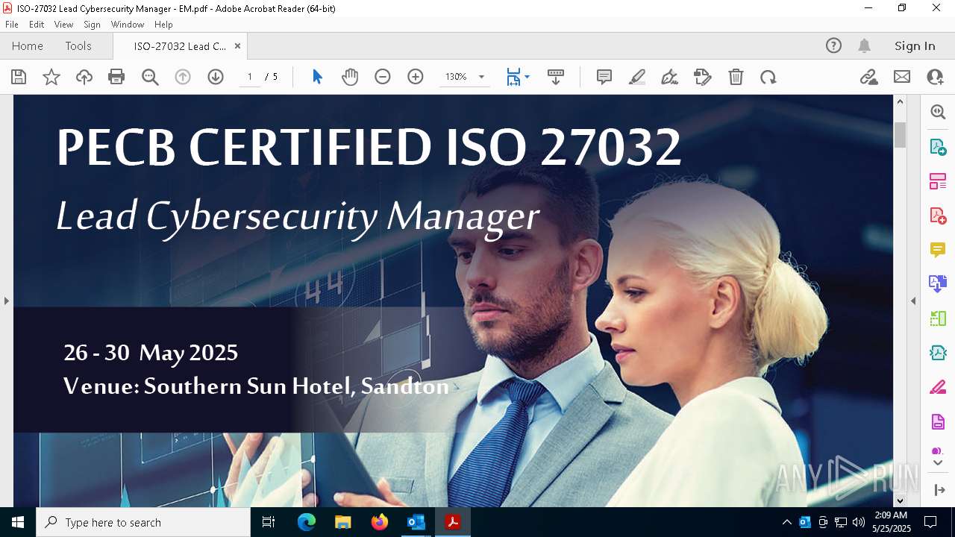Open the green Organize Pages tool
Image resolution: width=955 pixels, height=537 pixels.
938,318
